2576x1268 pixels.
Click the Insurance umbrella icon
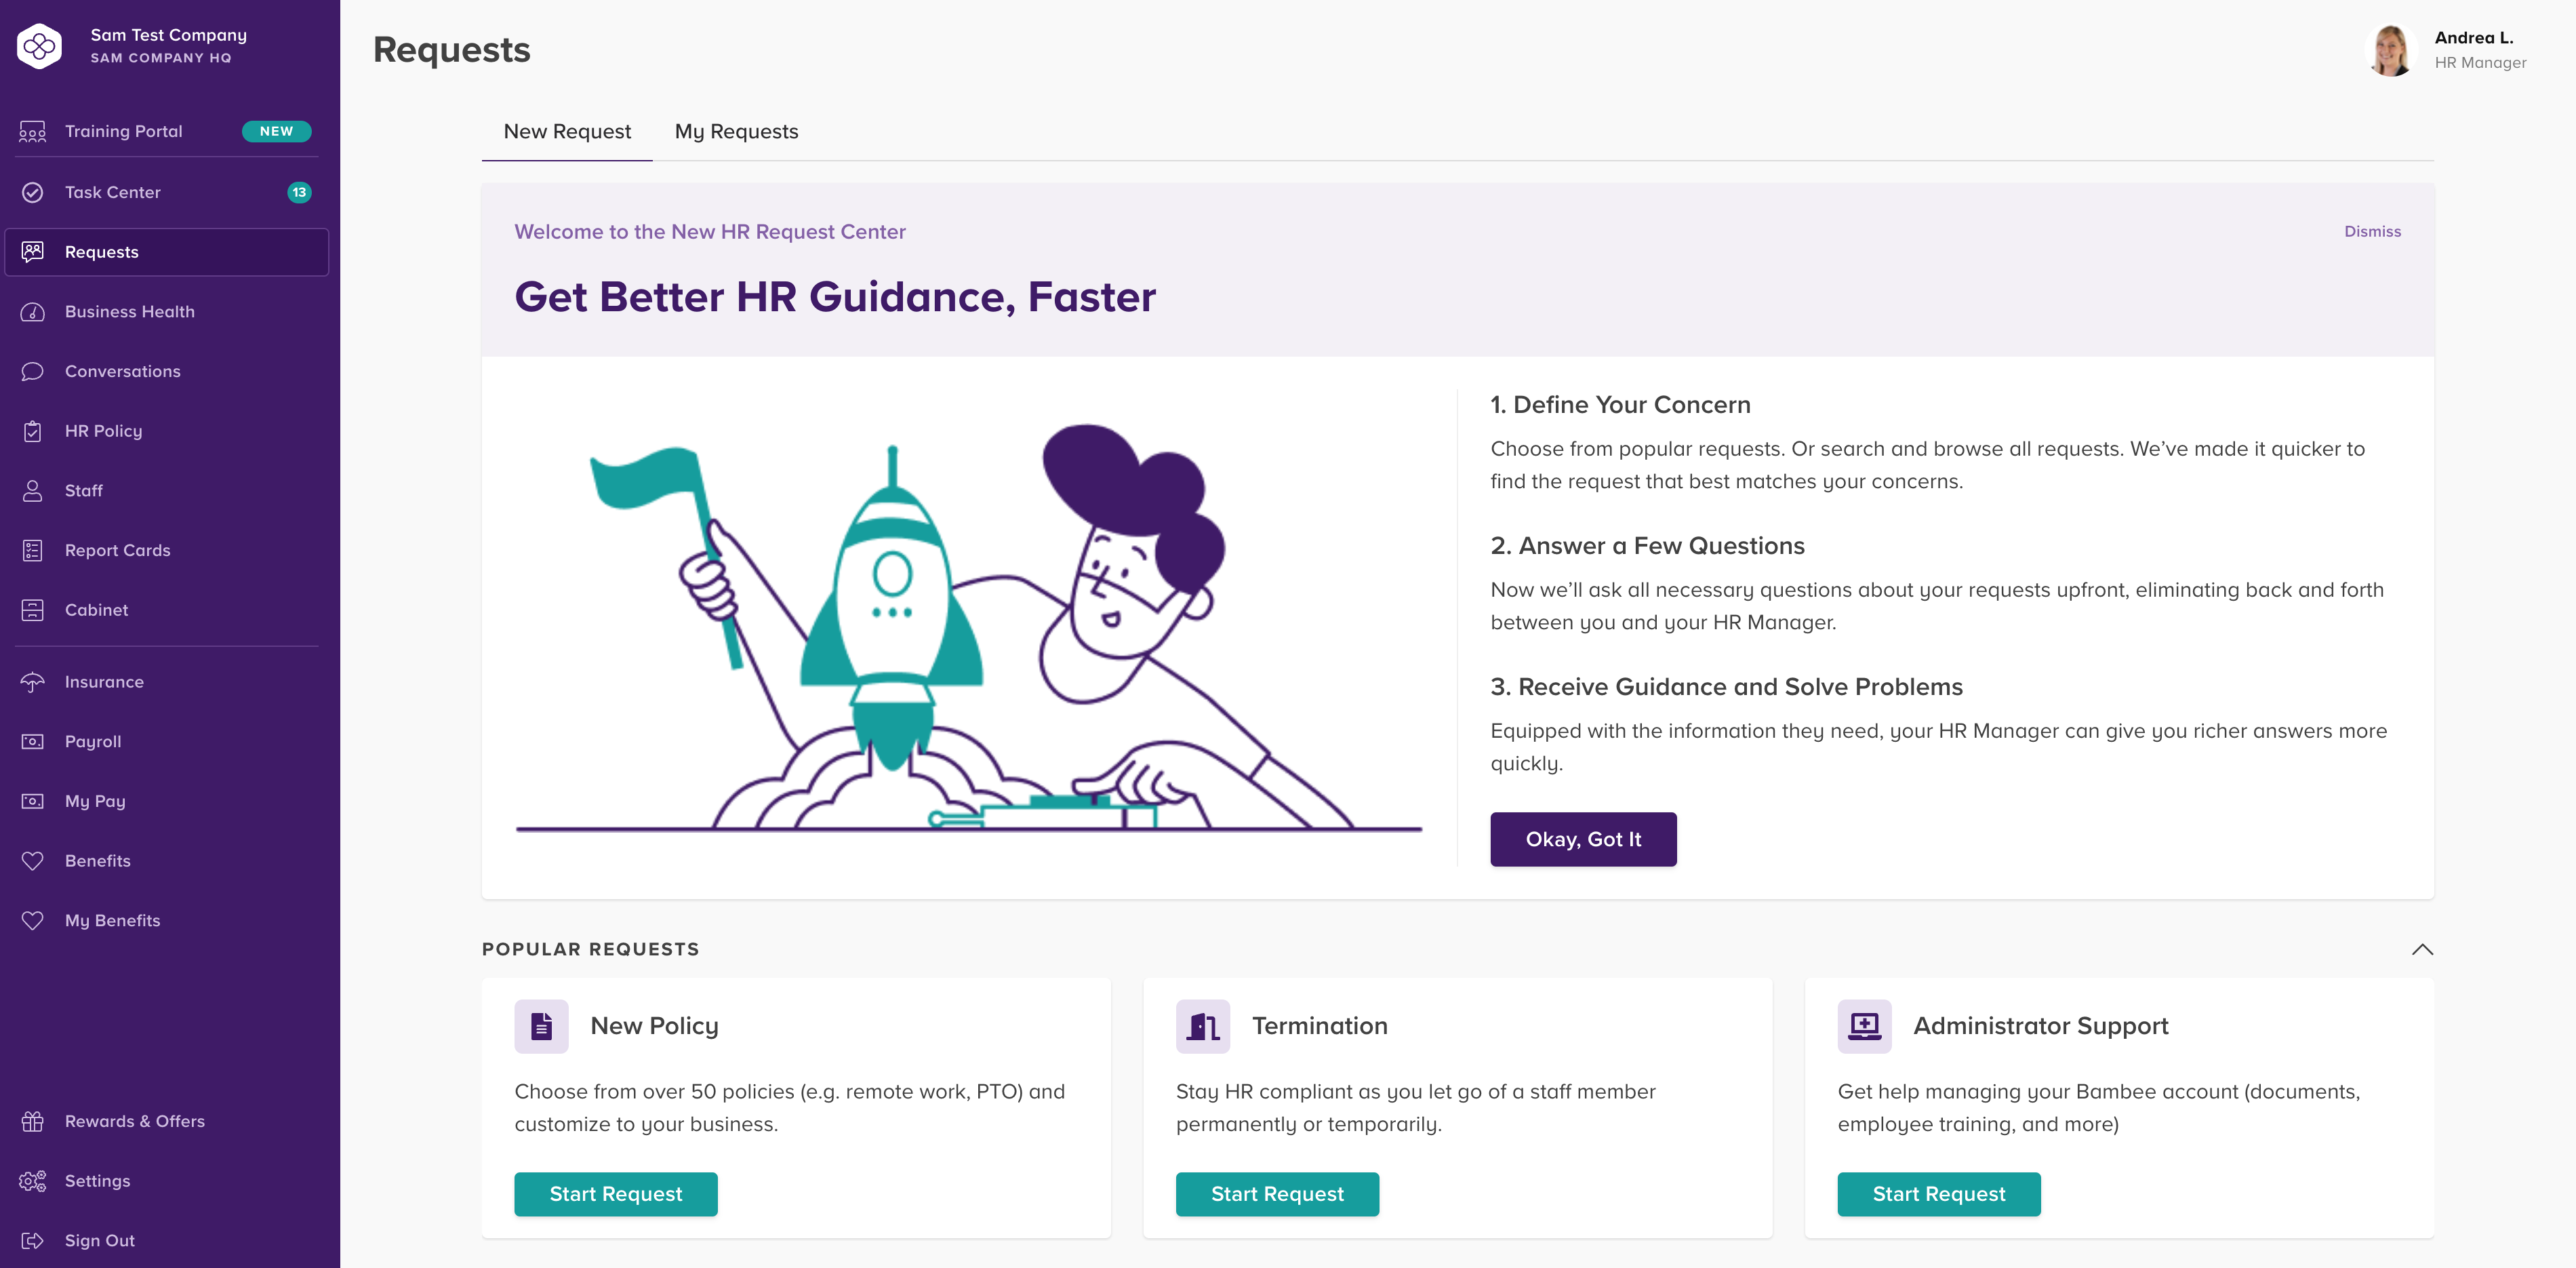[32, 681]
